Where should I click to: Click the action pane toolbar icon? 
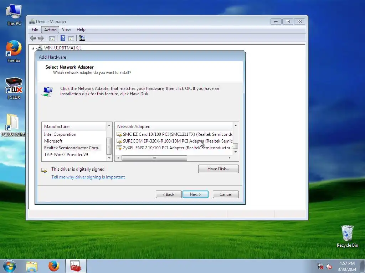point(71,38)
